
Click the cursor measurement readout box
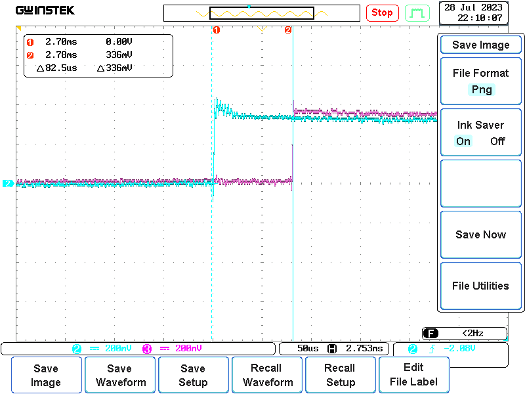click(x=98, y=55)
